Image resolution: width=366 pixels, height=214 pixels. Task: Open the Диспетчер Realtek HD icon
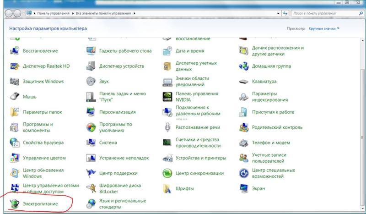pyautogui.click(x=15, y=66)
